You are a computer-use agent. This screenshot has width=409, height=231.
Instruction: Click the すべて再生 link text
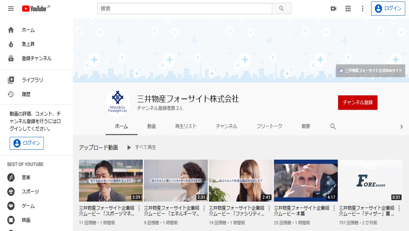[x=146, y=147]
